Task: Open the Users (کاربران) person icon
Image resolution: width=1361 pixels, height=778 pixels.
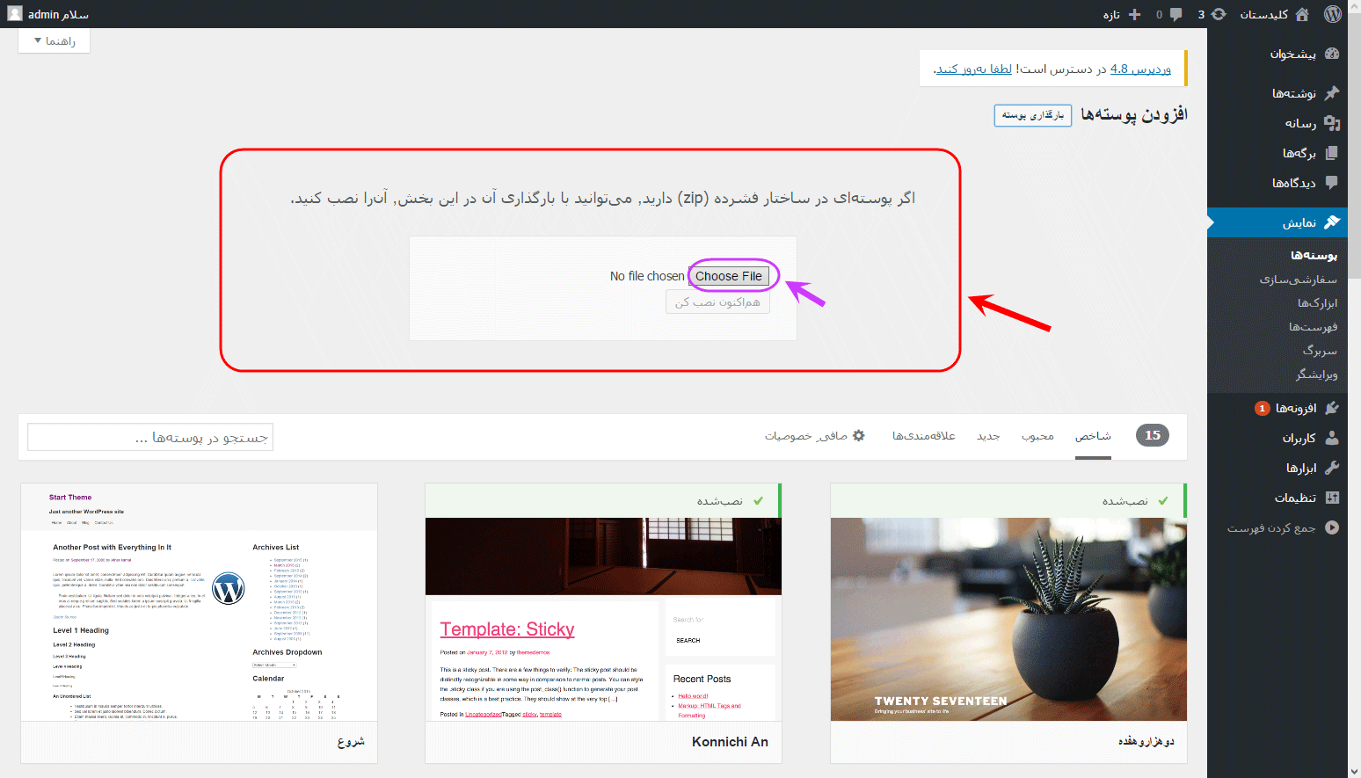Action: [1332, 438]
